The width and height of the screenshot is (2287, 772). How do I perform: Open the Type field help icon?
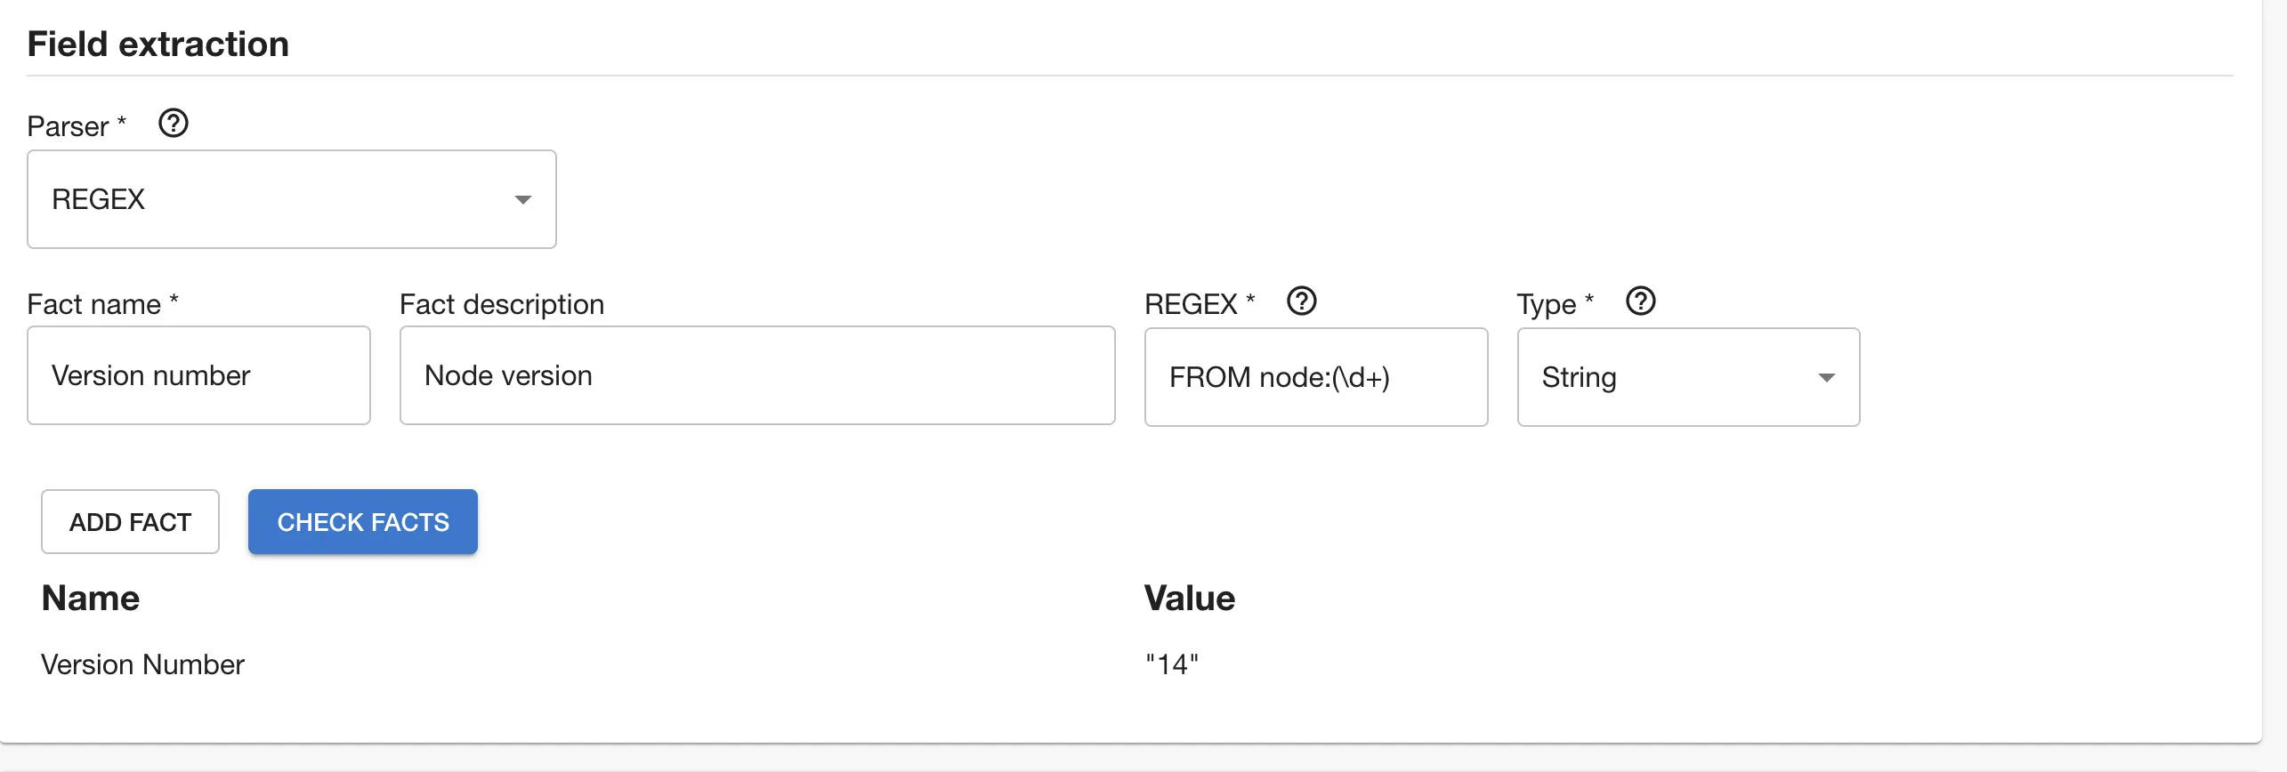1640,302
